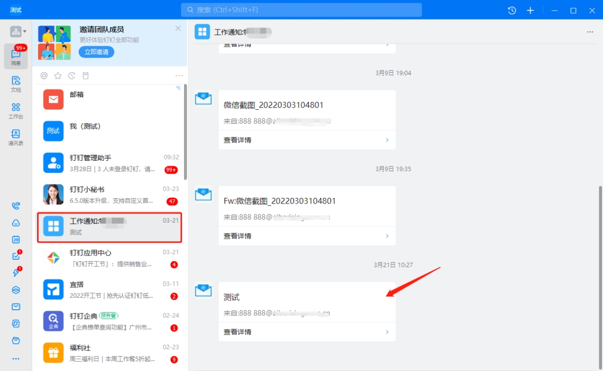This screenshot has width=603, height=371.
Task: Click the plus icon in title bar
Action: point(530,10)
